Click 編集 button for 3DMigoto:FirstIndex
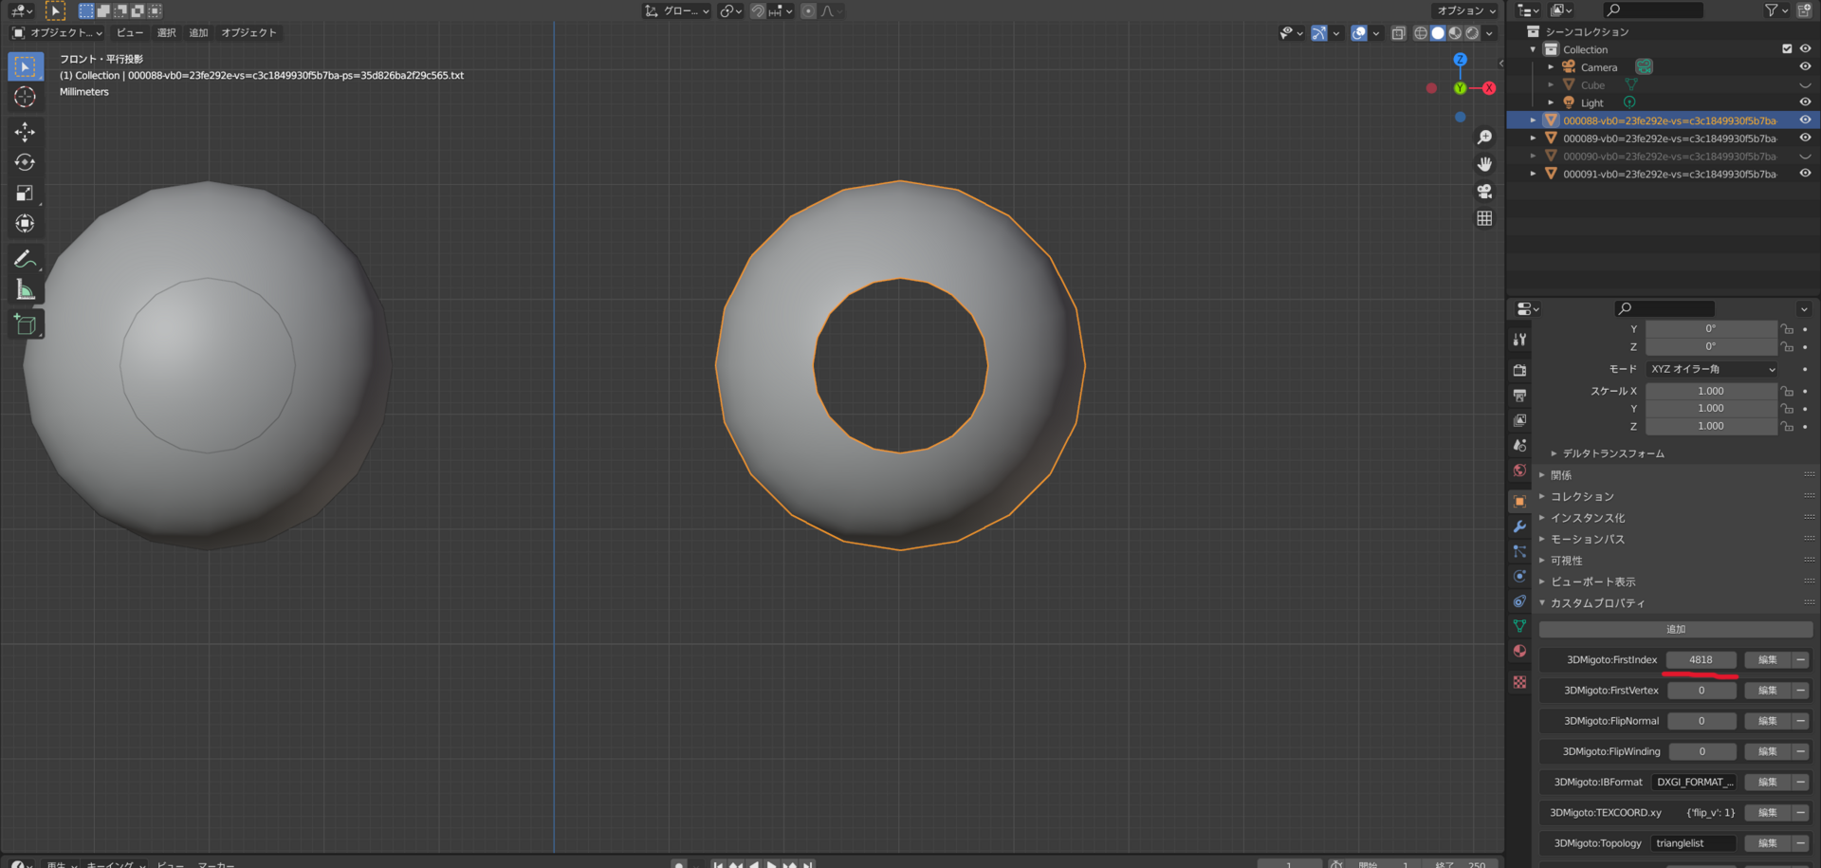This screenshot has height=868, width=1821. tap(1767, 660)
